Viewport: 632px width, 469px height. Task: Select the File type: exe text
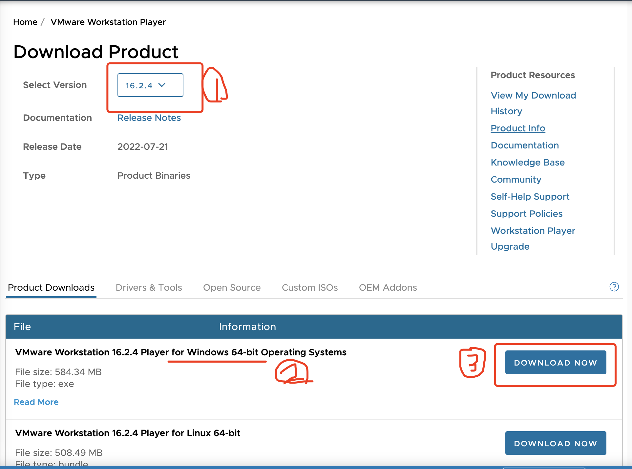[x=45, y=384]
